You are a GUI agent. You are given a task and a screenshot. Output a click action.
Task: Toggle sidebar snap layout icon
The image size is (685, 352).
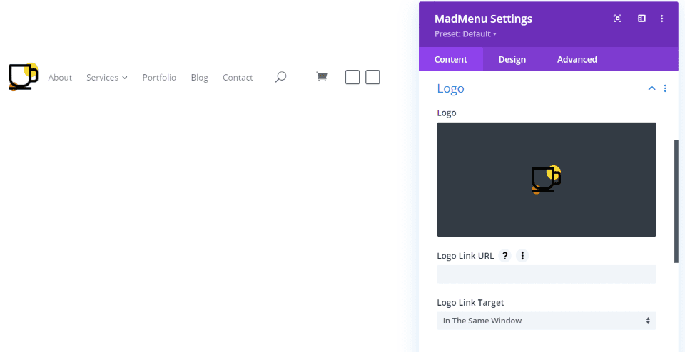coord(641,19)
